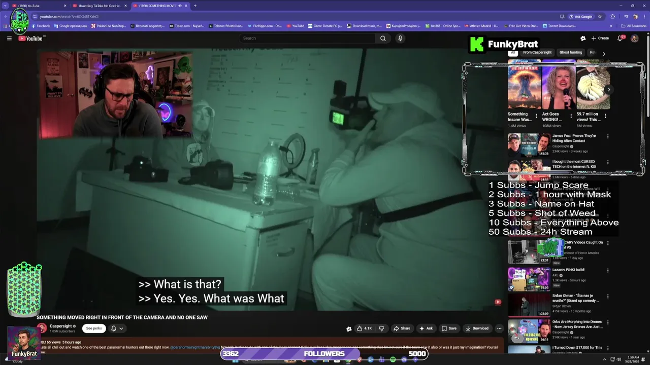Open the YouTube notifications bell

pyautogui.click(x=620, y=38)
